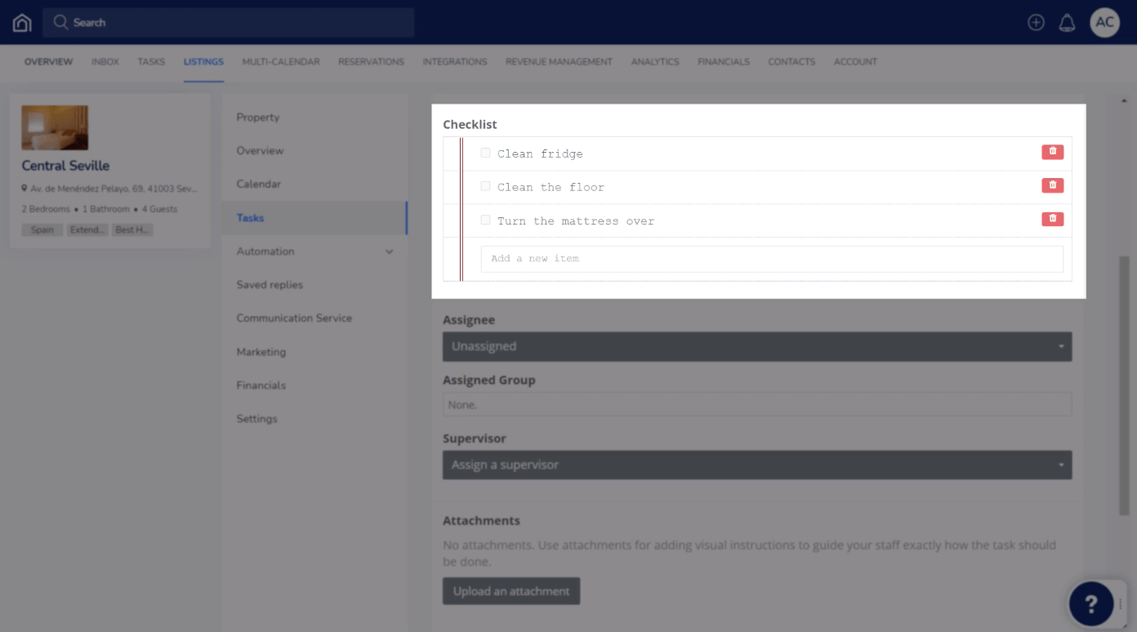Expand the Automation sidebar section

pos(316,251)
